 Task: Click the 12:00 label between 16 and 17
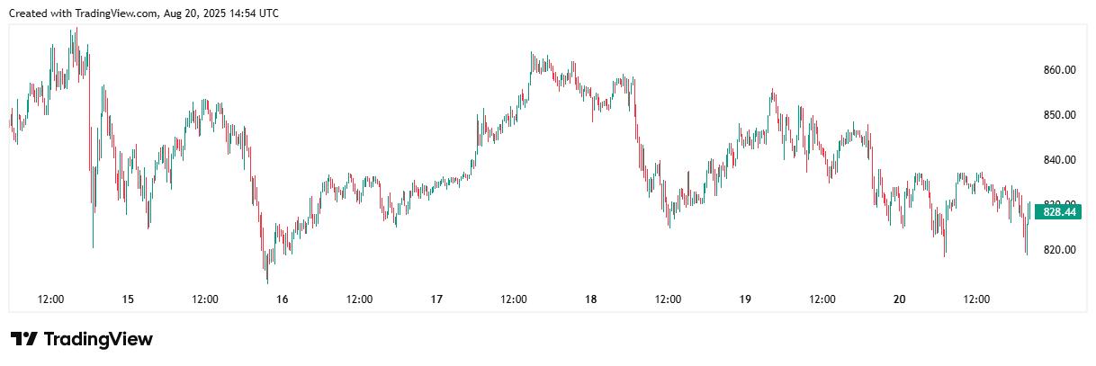click(x=360, y=299)
